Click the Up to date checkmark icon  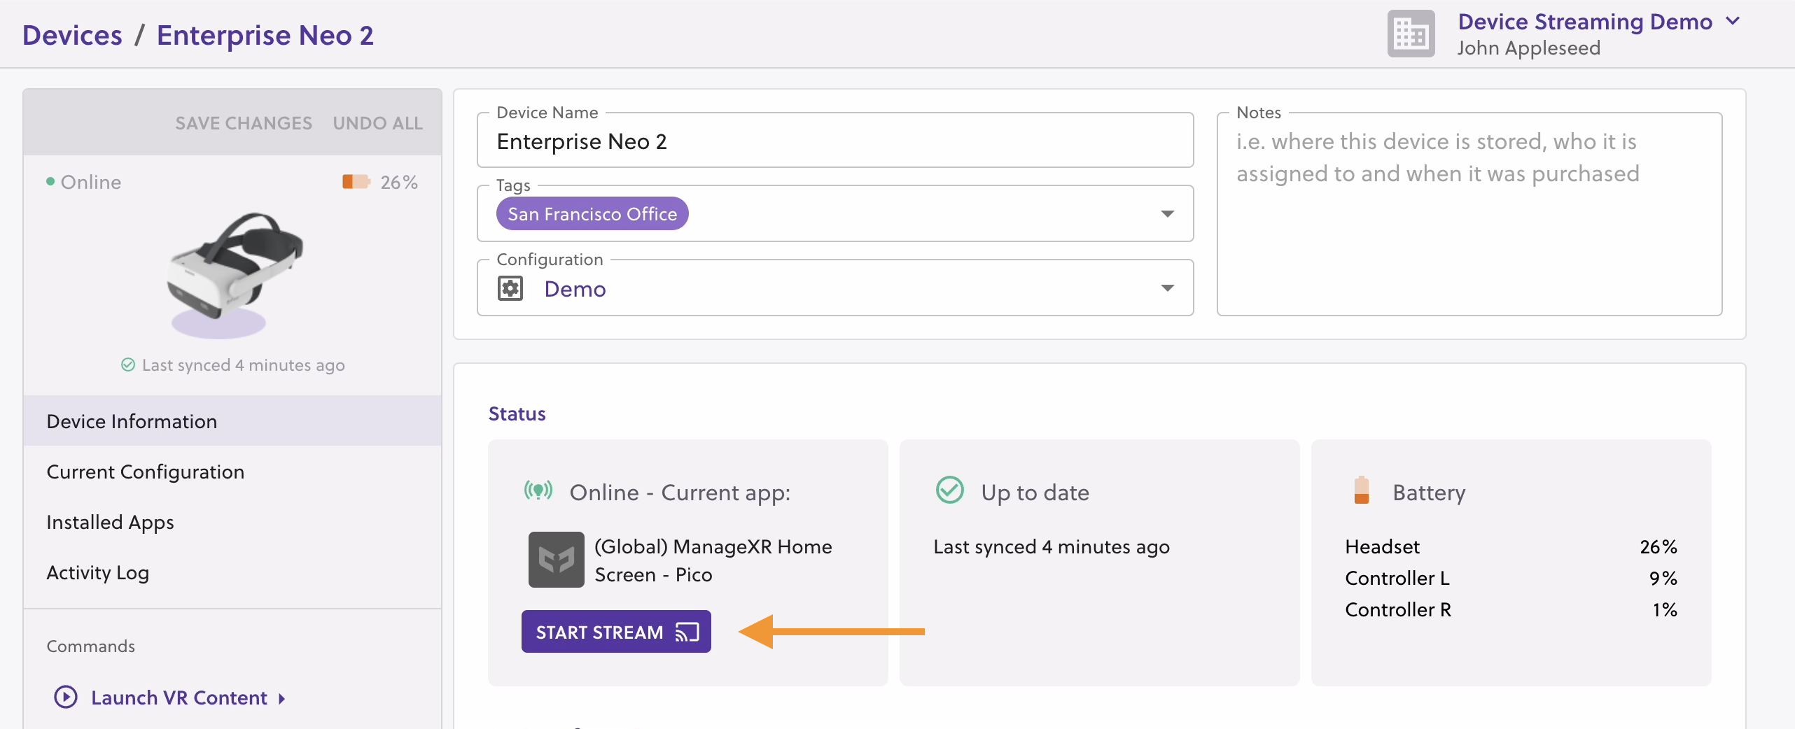(x=950, y=490)
